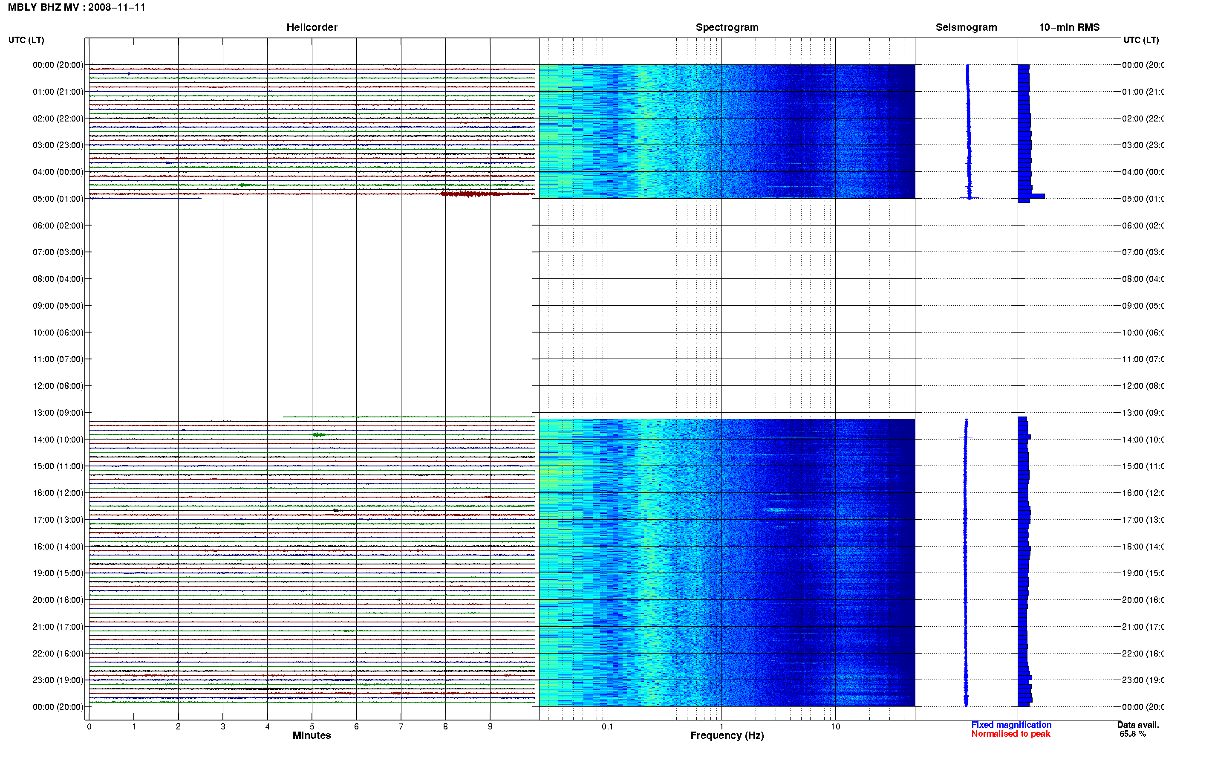
Task: Click the minute tick label '9' on the helicorder axis
Action: pos(490,727)
